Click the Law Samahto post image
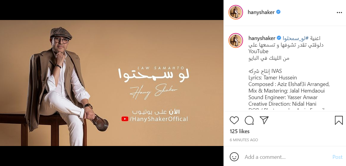Screen dimensions: 346x166 112,83
